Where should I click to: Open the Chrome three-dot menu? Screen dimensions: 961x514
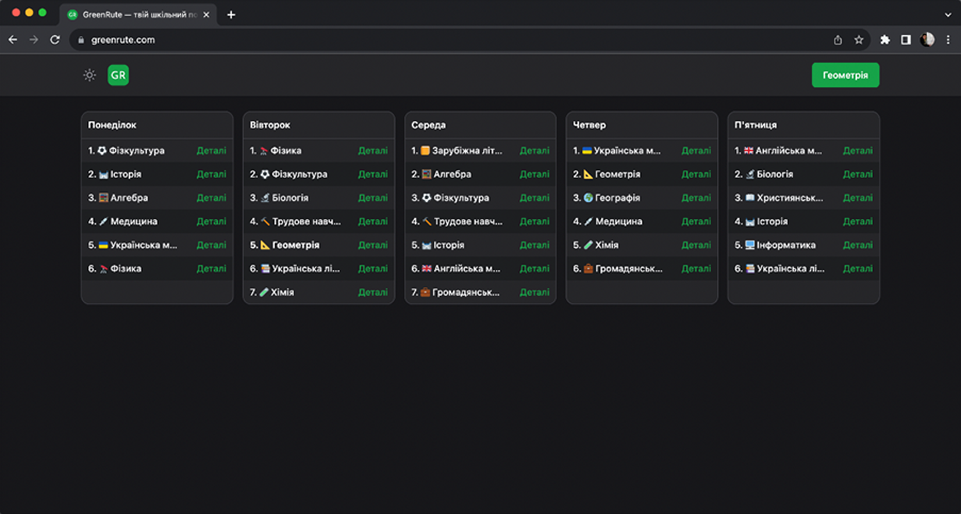click(x=948, y=40)
